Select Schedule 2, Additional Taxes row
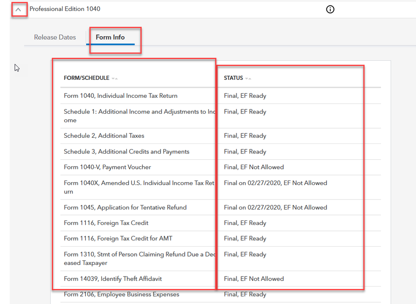The width and height of the screenshot is (416, 304). tap(104, 136)
